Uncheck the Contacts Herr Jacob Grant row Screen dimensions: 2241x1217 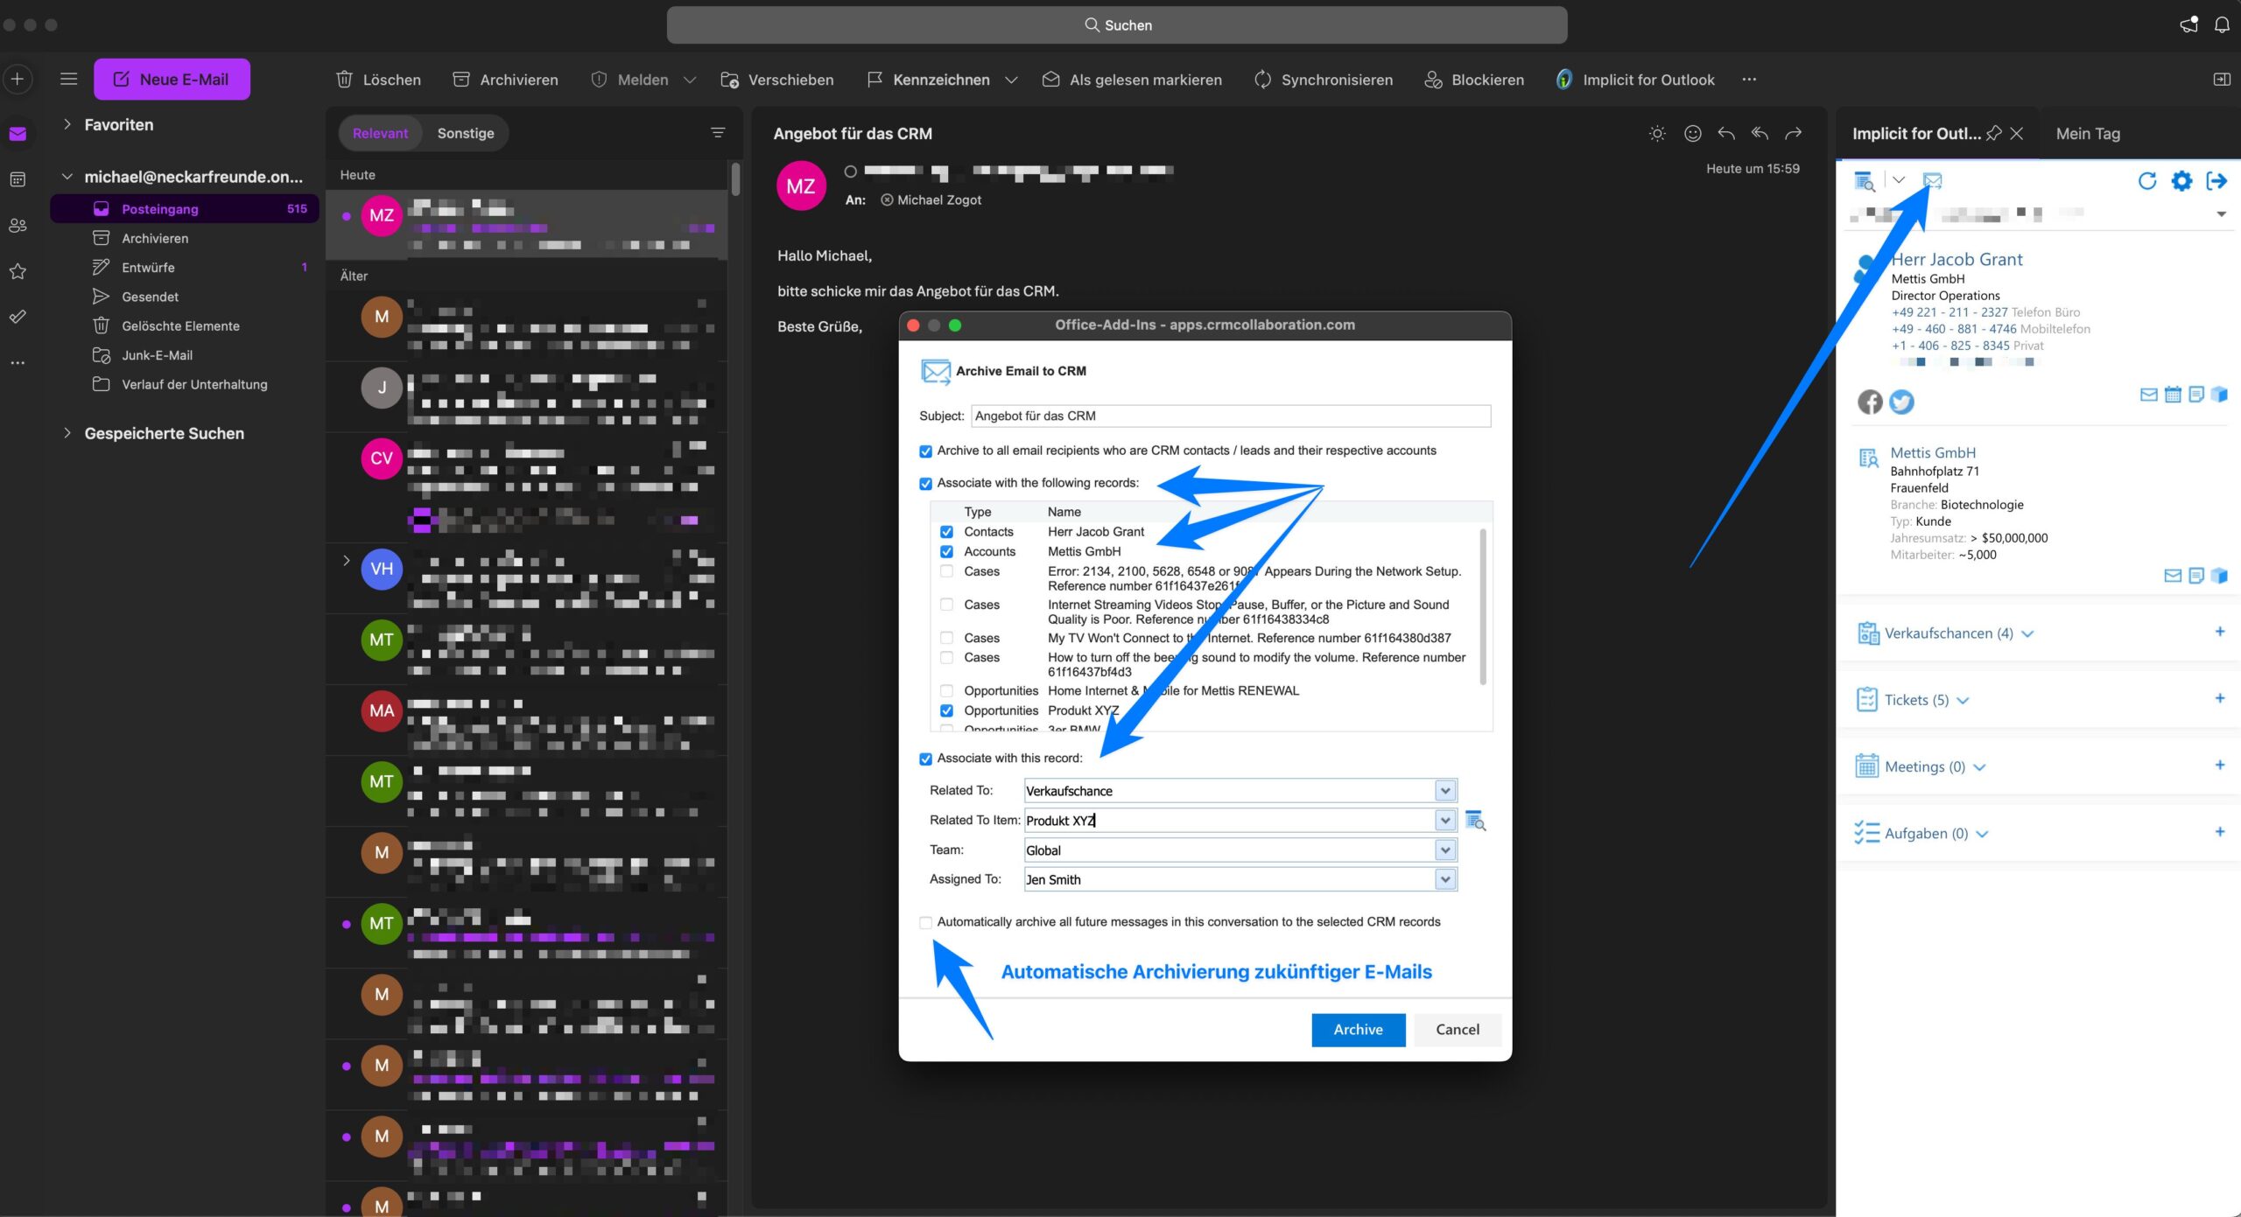point(946,532)
